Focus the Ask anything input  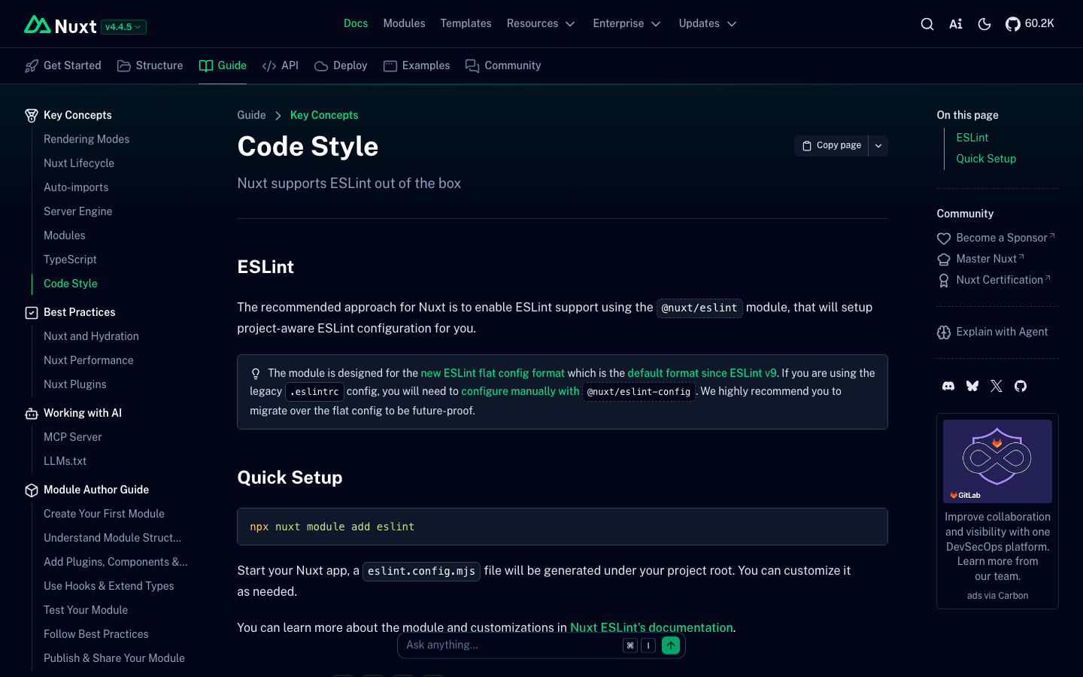(x=511, y=645)
